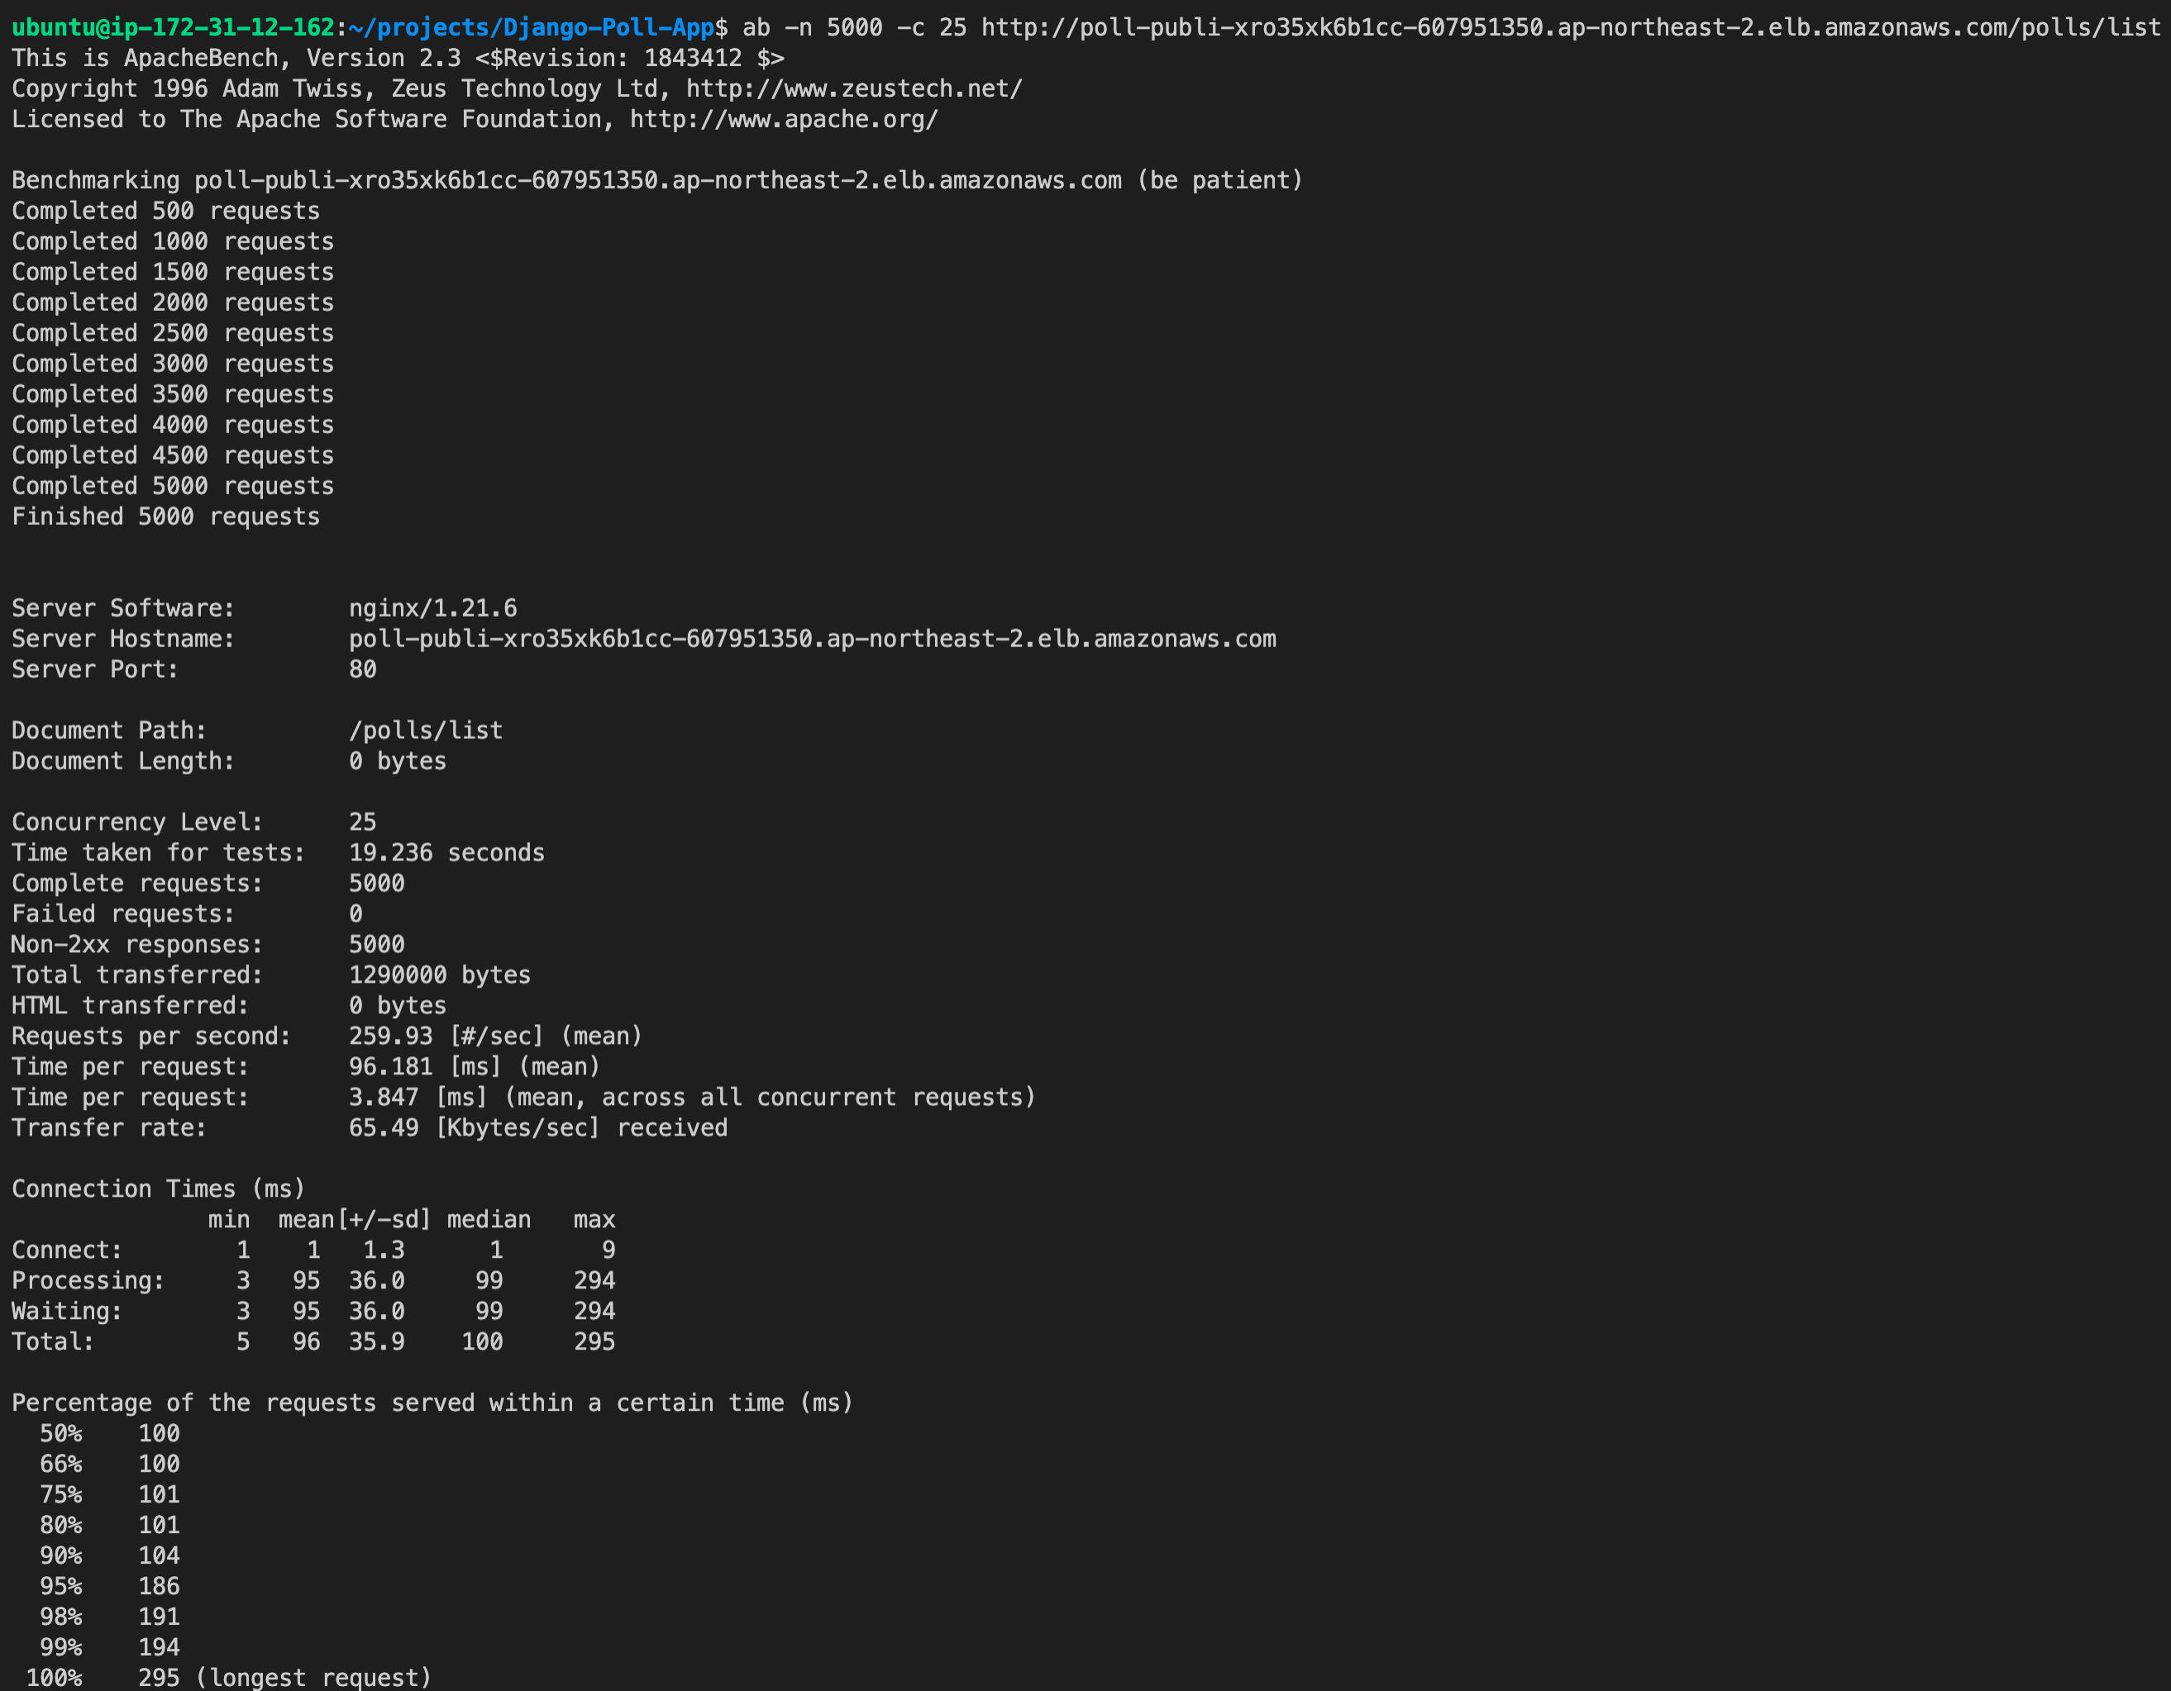Click the 1290000 bytes total transferred value
Screen dimensions: 2171x1691
438,974
